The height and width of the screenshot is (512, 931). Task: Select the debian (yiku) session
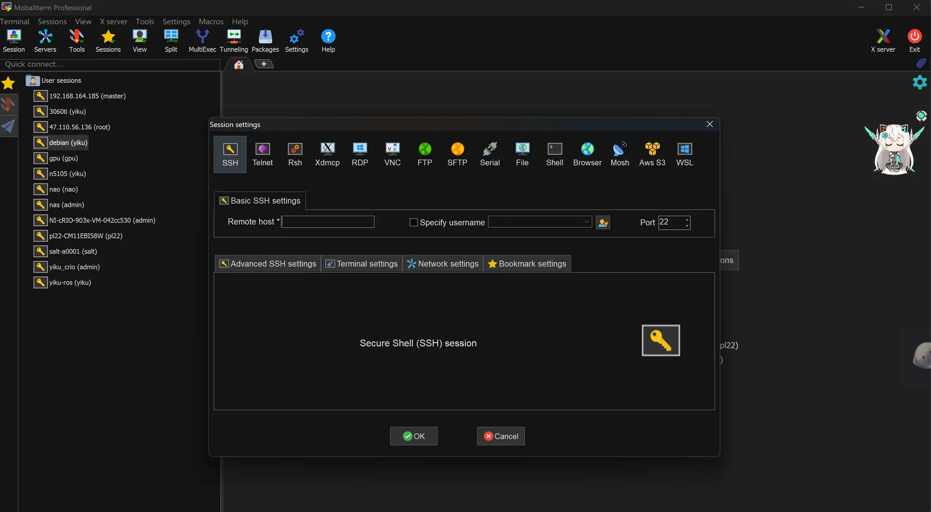61,142
